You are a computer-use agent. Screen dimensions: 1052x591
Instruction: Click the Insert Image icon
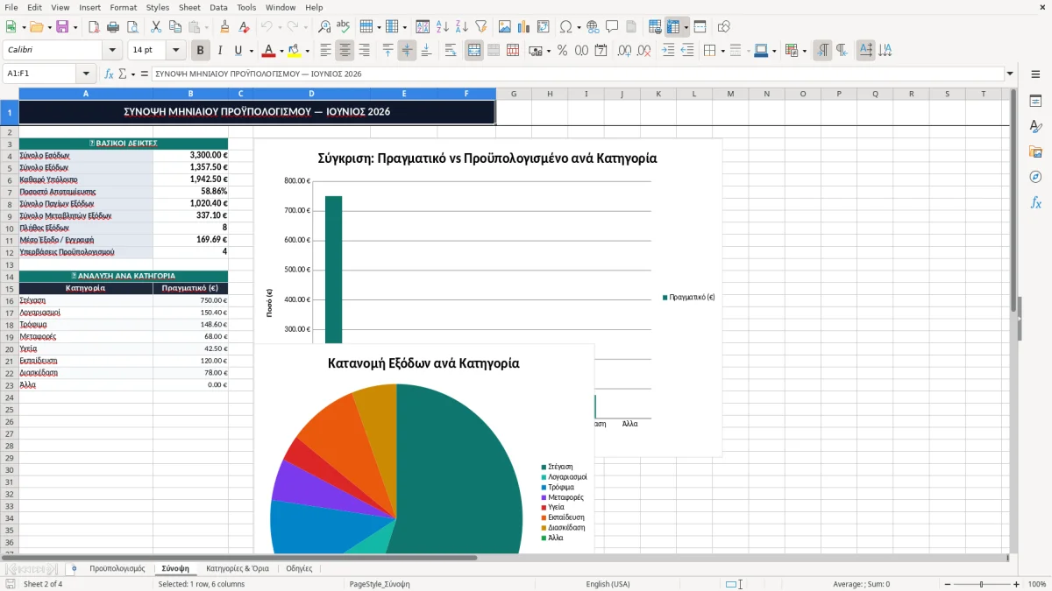pos(505,27)
